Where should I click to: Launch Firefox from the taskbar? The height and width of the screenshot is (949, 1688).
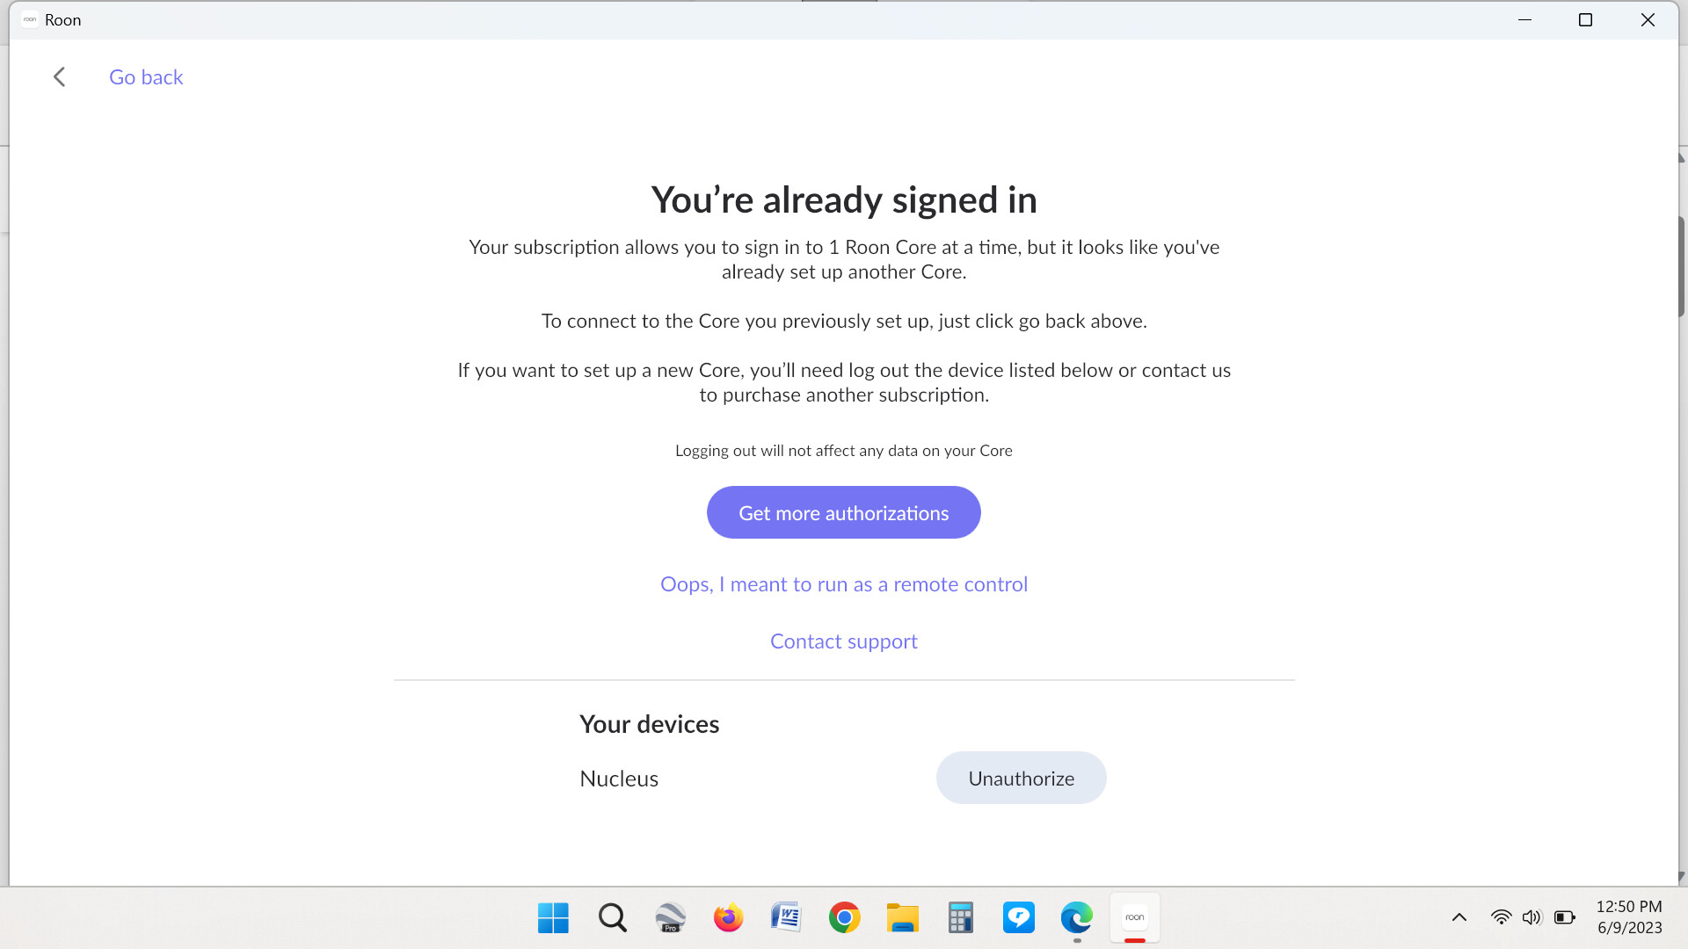[728, 918]
